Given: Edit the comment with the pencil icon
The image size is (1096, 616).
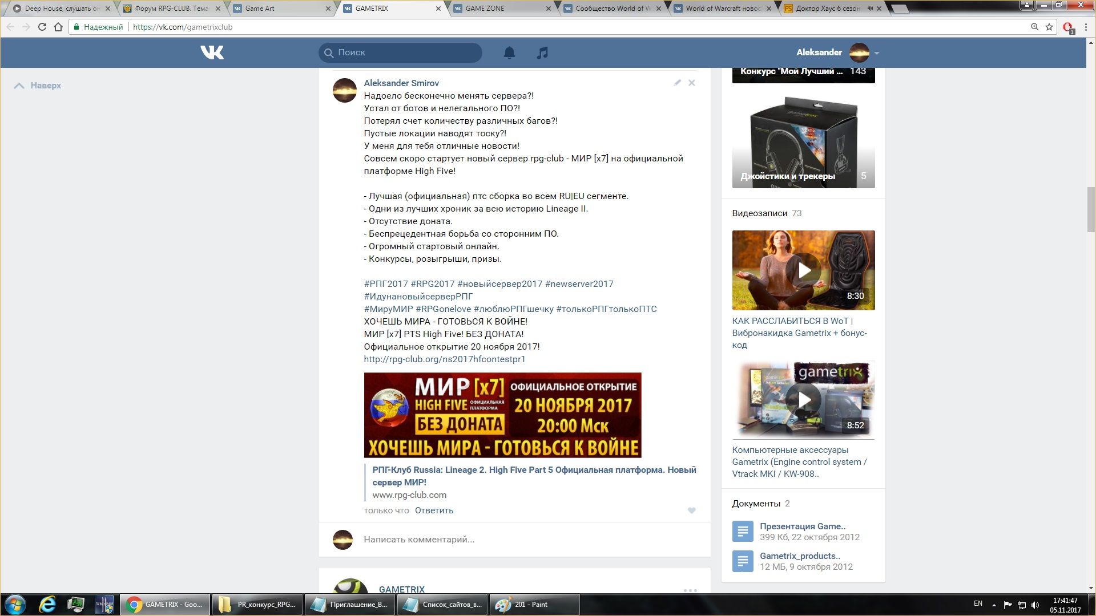Looking at the screenshot, I should click(677, 83).
